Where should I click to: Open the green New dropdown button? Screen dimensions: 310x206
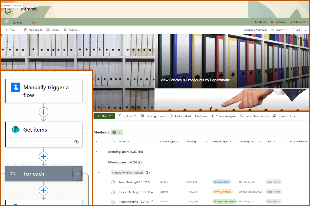click(x=104, y=116)
